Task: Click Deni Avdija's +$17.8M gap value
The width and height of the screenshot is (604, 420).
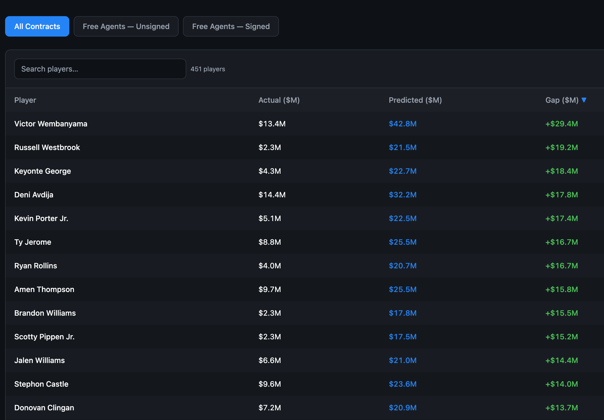Action: (562, 195)
